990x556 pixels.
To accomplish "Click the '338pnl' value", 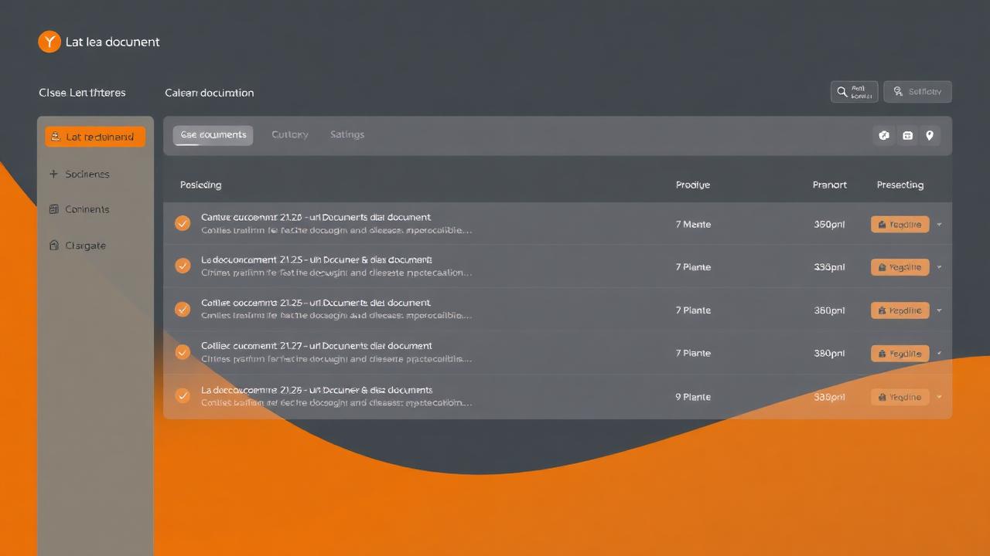I will 829,397.
